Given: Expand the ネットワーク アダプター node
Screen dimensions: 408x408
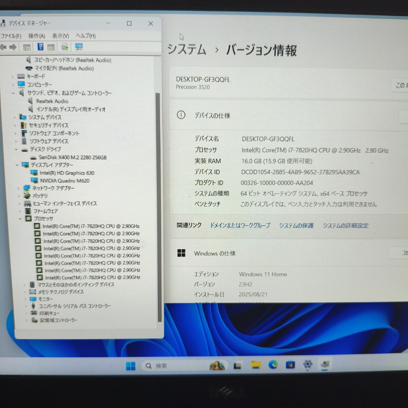Looking at the screenshot, I should point(18,188).
